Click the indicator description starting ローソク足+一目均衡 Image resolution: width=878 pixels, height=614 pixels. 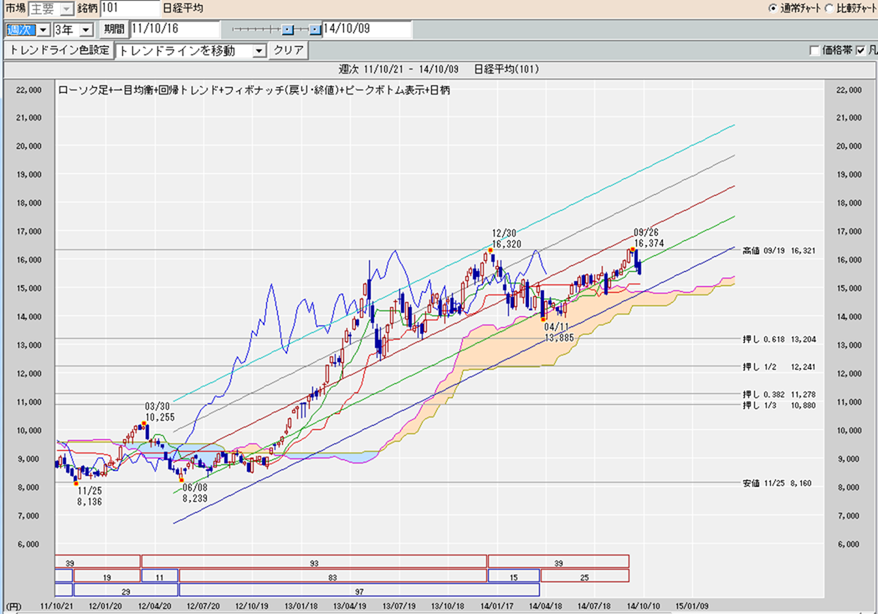tap(254, 90)
